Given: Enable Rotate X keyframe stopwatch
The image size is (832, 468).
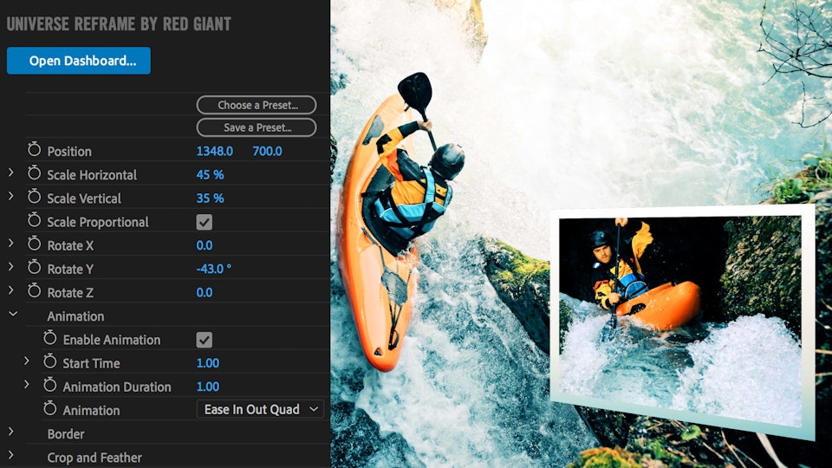Looking at the screenshot, I should [34, 244].
